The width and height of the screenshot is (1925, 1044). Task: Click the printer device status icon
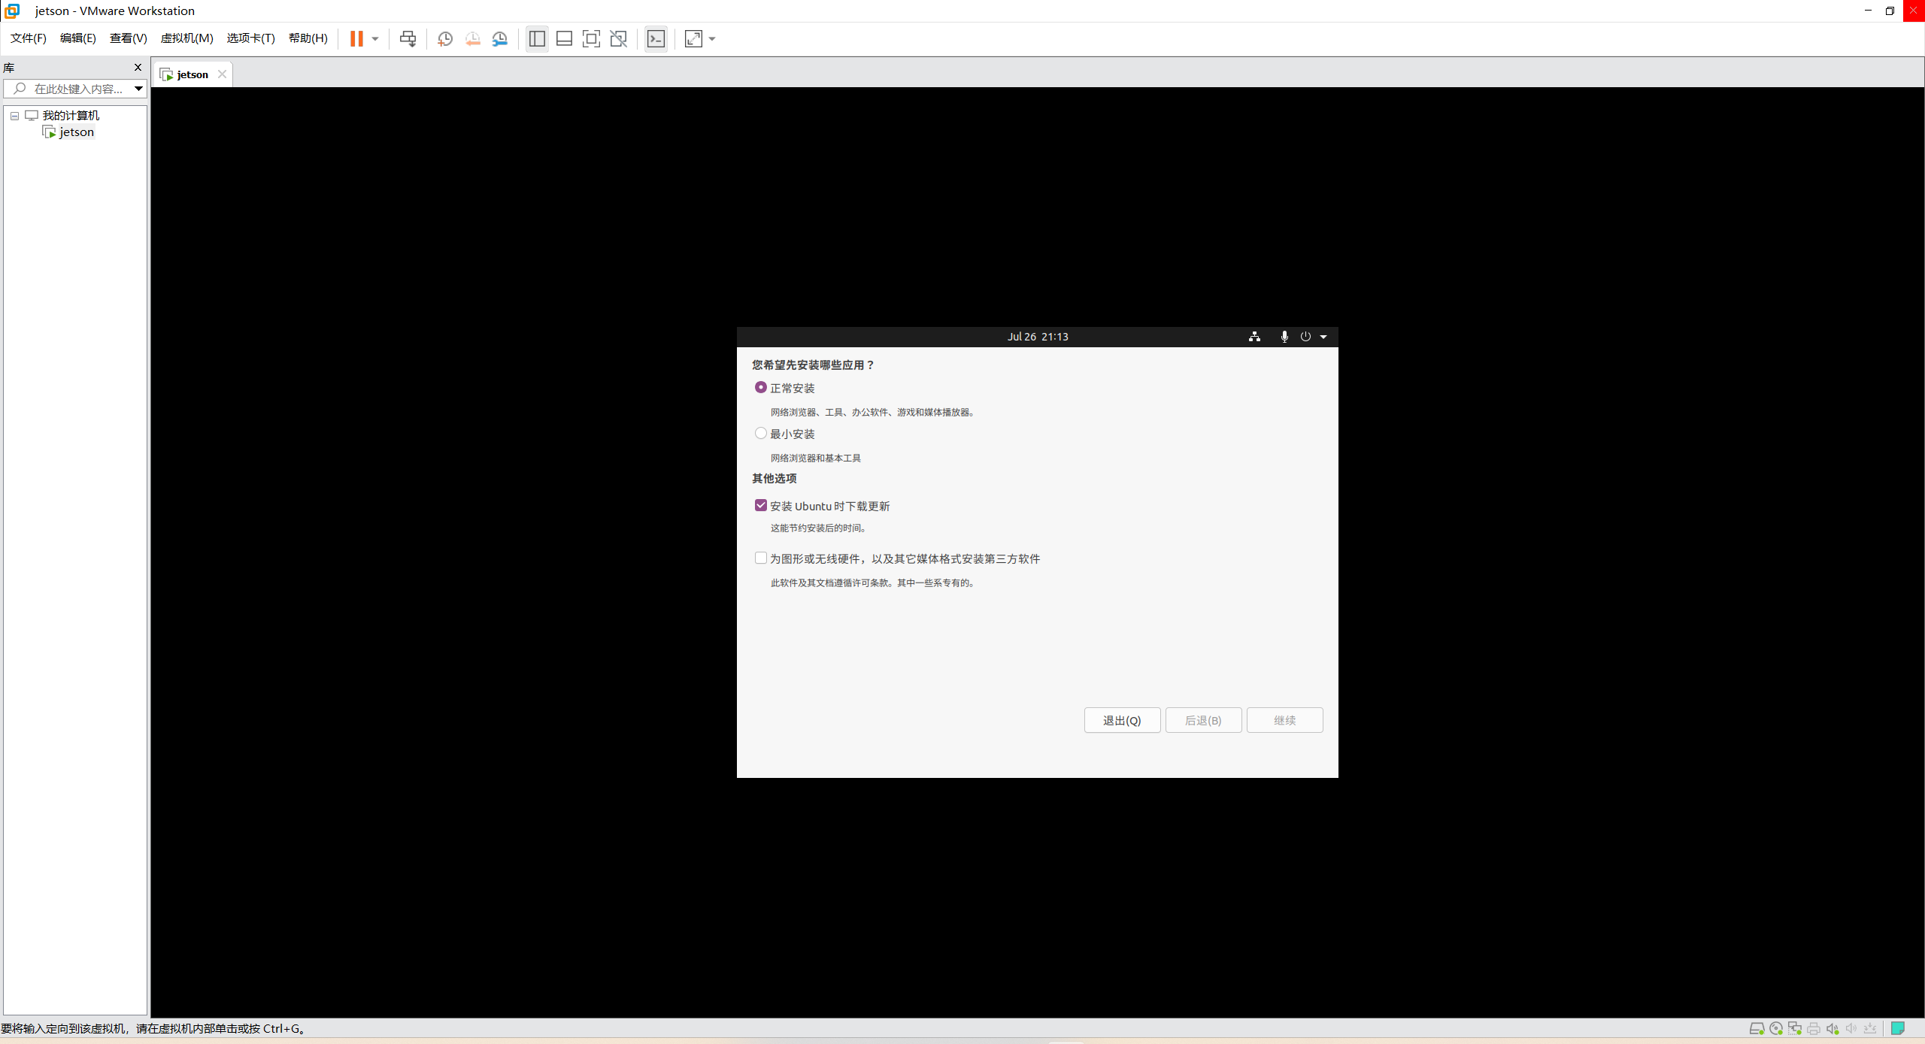1814,1028
